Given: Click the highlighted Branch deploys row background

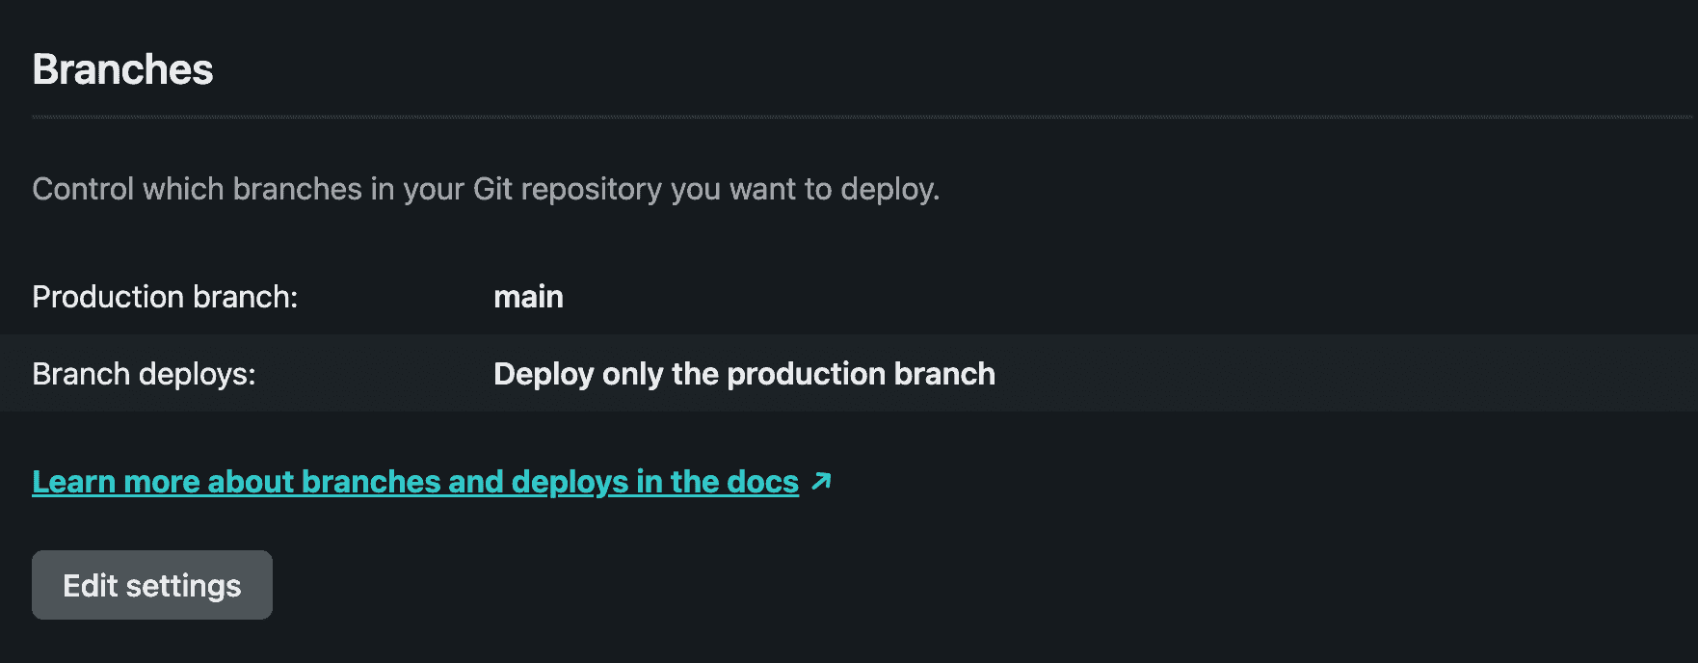Looking at the screenshot, I should [1349, 374].
